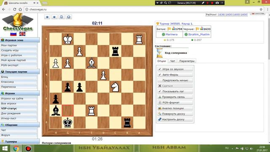270x152 pixels.
Task: Select the black bishop at left edge
Action: pyautogui.click(x=56, y=111)
